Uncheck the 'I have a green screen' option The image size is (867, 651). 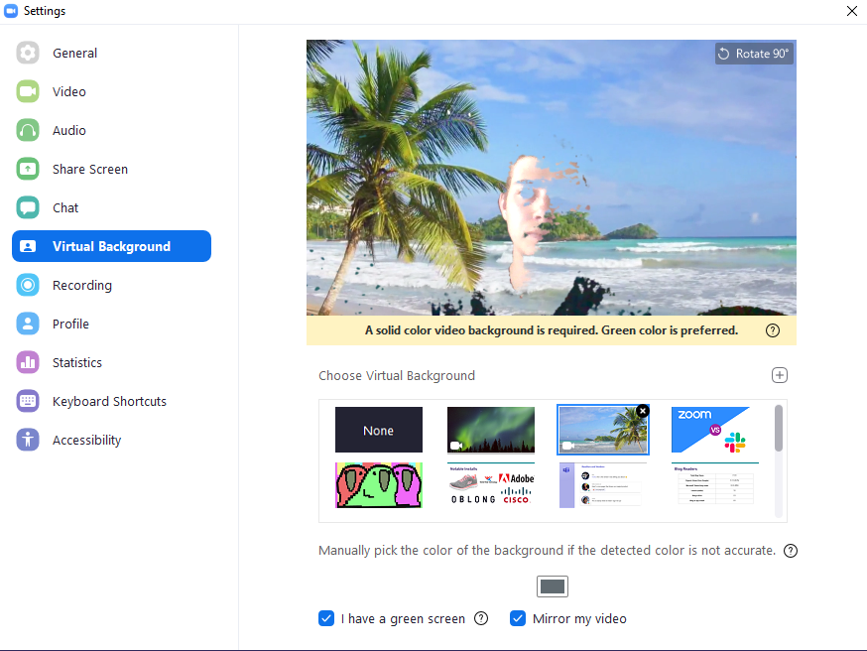click(x=326, y=618)
